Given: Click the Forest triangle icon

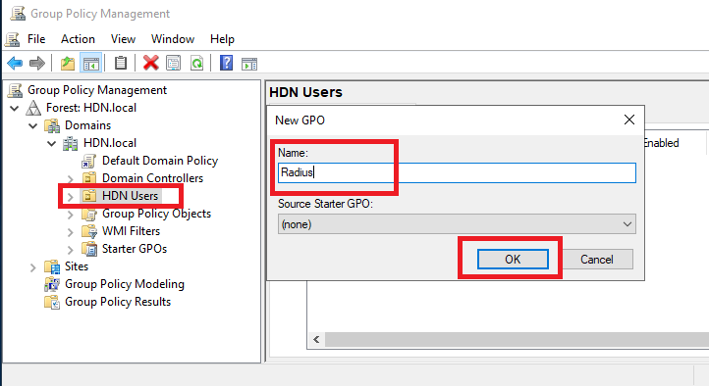Looking at the screenshot, I should click(33, 108).
